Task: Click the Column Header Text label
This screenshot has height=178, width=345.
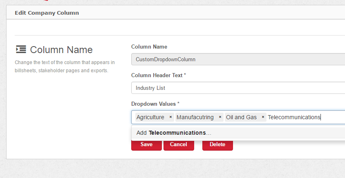Action: click(x=158, y=76)
